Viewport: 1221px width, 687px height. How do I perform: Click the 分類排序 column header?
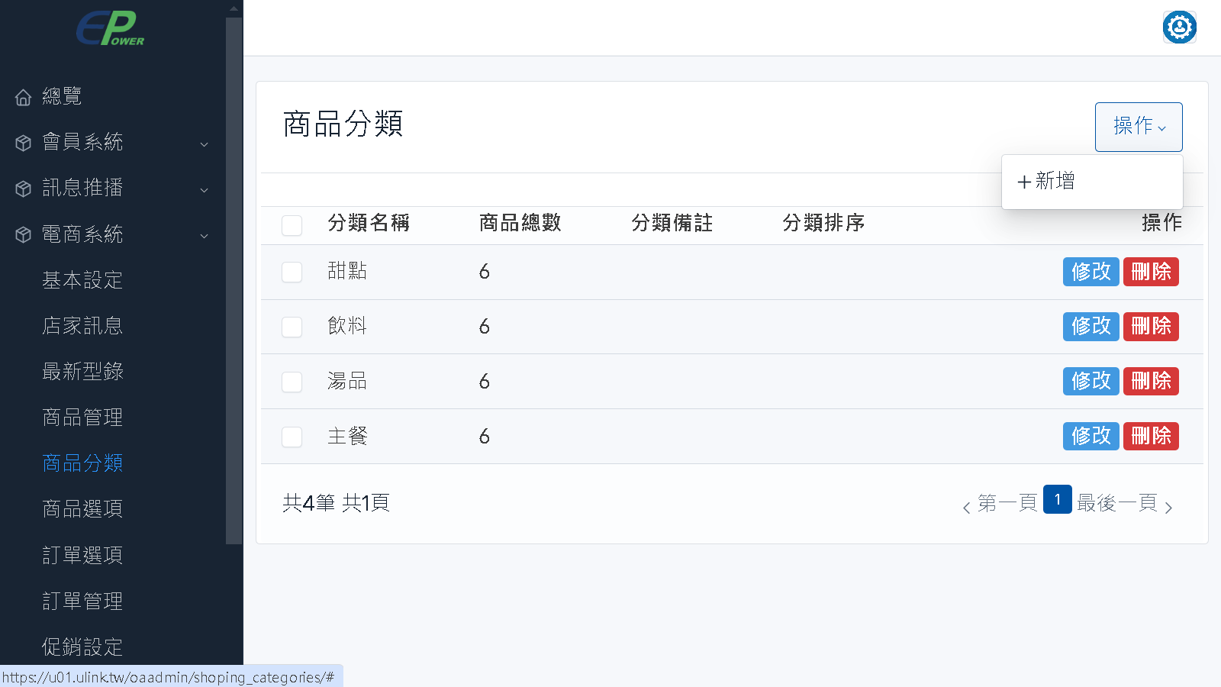tap(823, 223)
